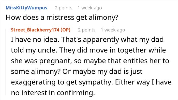Image resolution: width=178 pixels, height=100 pixels.
Task: Click 'That's apparently what my dad' text
Action: [112, 40]
